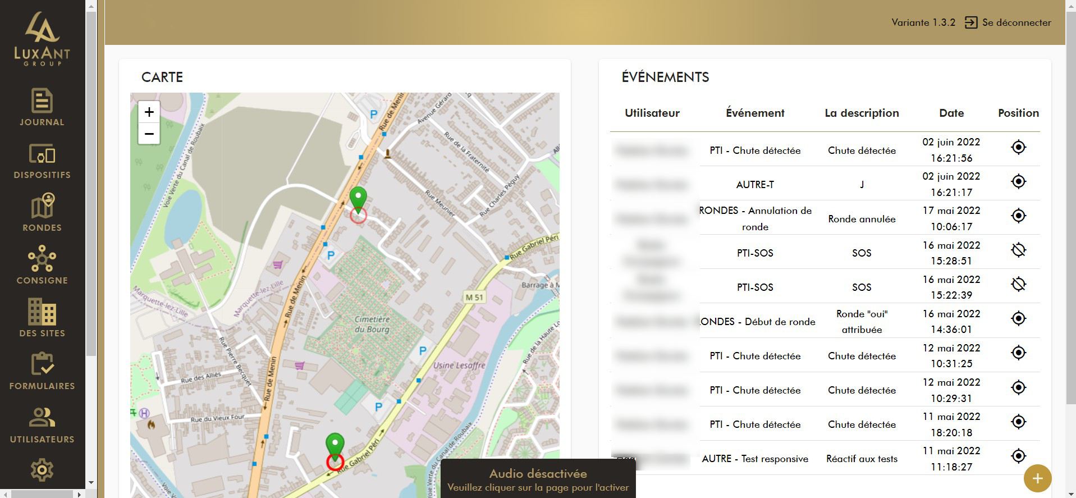Open the settings gear in sidebar
The image size is (1076, 498).
[x=42, y=470]
